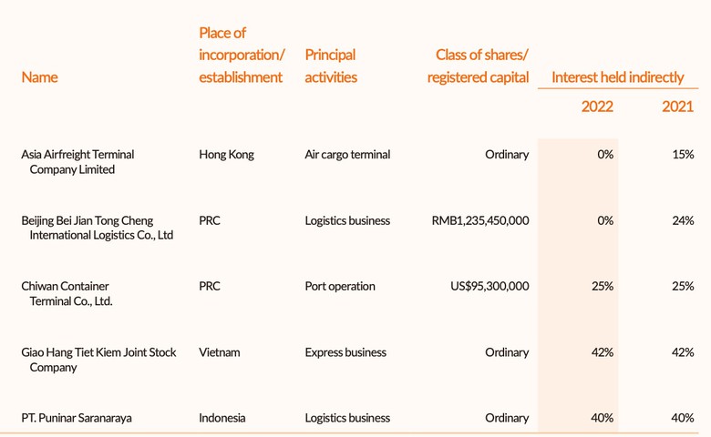Click the "Class of shares/registered capital" header
The image size is (711, 437).
(x=478, y=66)
